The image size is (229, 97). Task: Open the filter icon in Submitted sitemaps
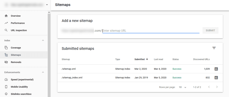214,48
